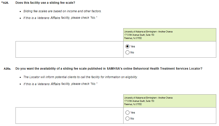
Task: Click the empty left cell in the A28a answer row
Action: pyautogui.click(x=69, y=116)
